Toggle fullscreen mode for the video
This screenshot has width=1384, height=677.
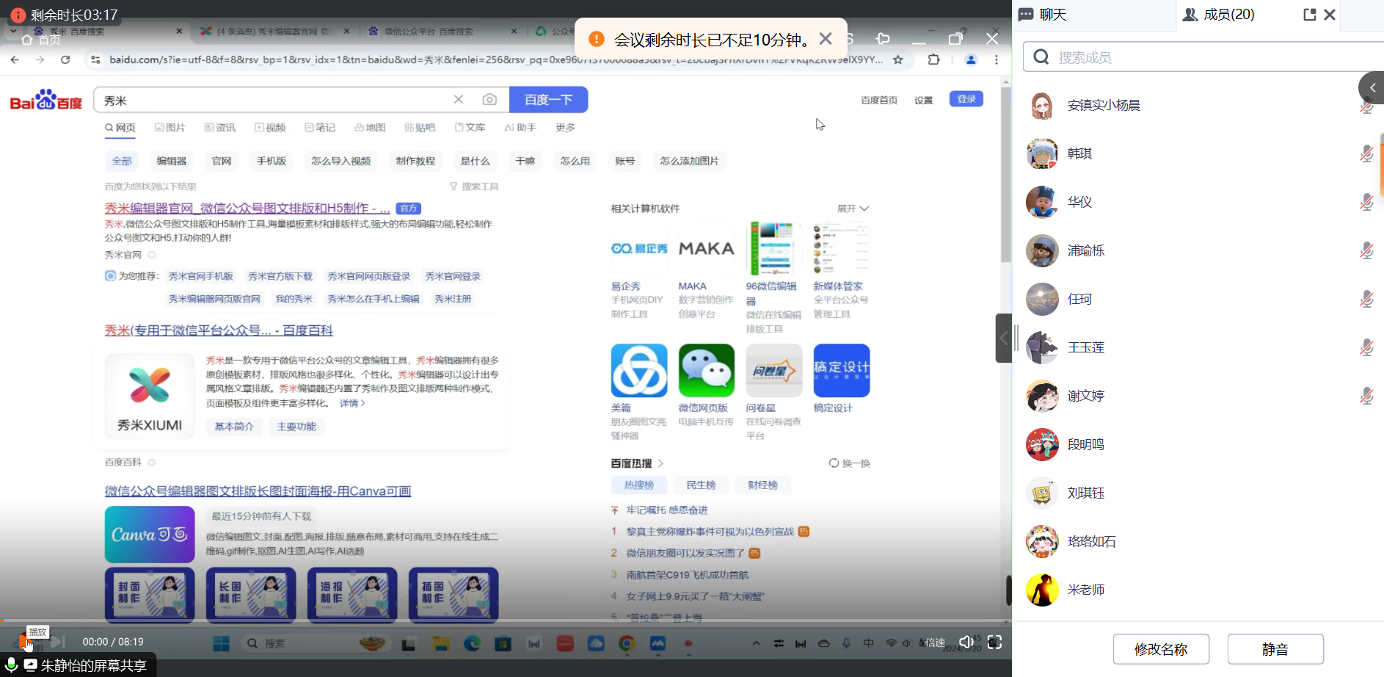(994, 642)
